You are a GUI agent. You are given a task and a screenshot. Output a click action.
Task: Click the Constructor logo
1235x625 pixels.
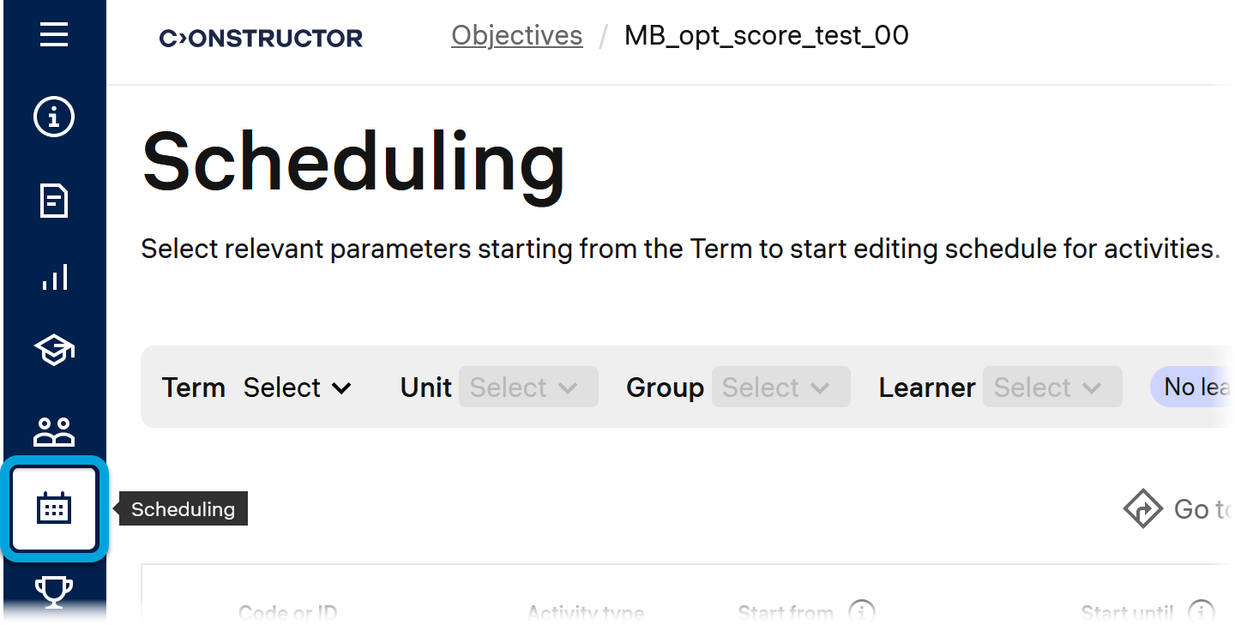[x=261, y=38]
